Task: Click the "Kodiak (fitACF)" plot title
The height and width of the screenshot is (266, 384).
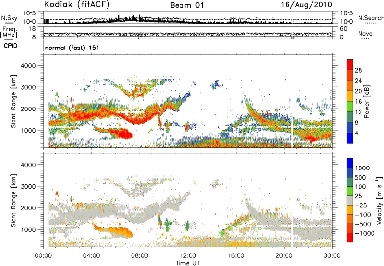Action: [77, 4]
